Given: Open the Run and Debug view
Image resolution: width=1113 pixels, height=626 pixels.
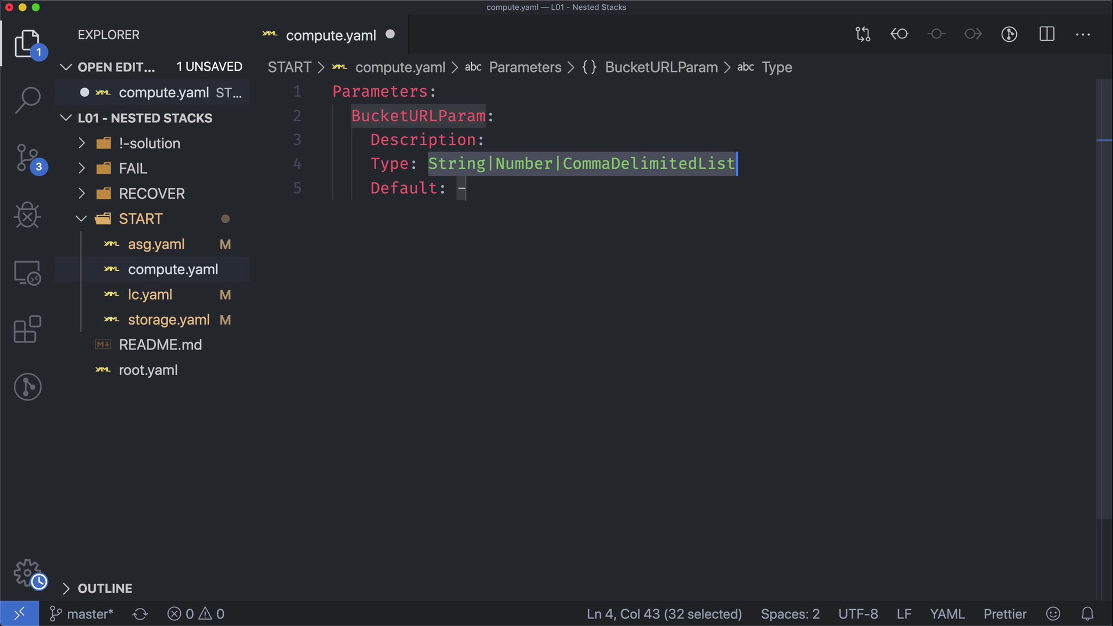Looking at the screenshot, I should (x=27, y=215).
